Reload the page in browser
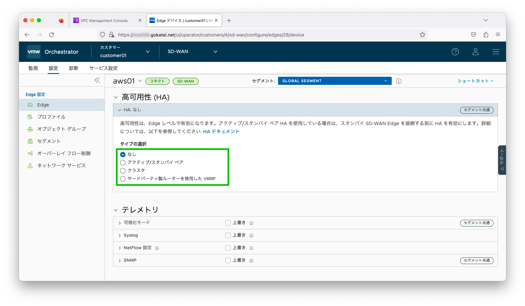Image resolution: width=525 pixels, height=306 pixels. (51, 34)
